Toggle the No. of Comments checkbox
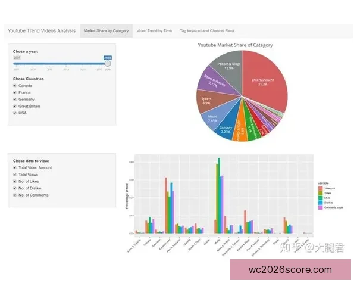The width and height of the screenshot is (357, 286). (x=15, y=195)
